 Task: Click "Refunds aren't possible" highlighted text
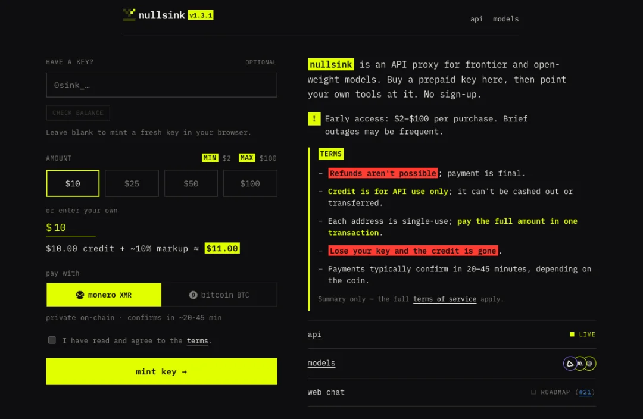(383, 173)
